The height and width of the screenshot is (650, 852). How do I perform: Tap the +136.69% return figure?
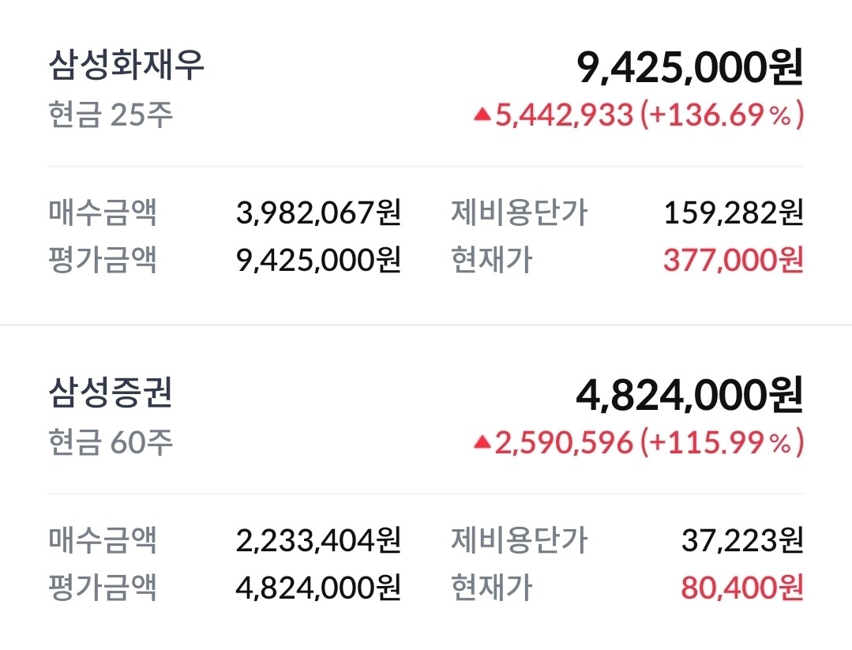(722, 115)
